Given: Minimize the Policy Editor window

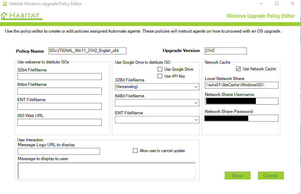Looking at the screenshot, I should pyautogui.click(x=261, y=4).
